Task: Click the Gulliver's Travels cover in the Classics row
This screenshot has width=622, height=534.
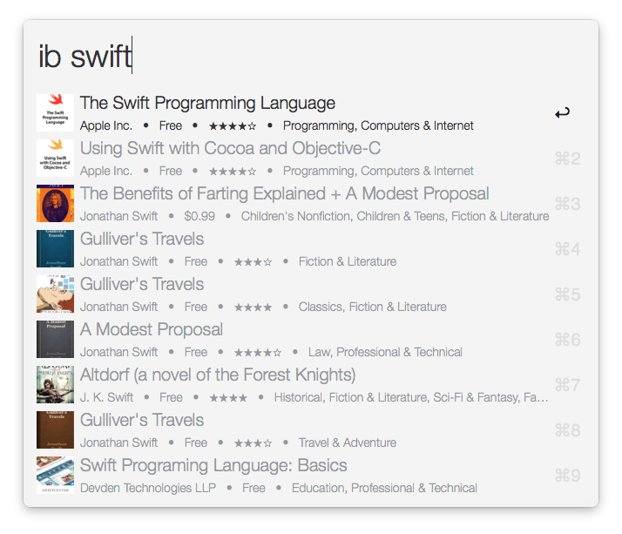Action: 55,294
